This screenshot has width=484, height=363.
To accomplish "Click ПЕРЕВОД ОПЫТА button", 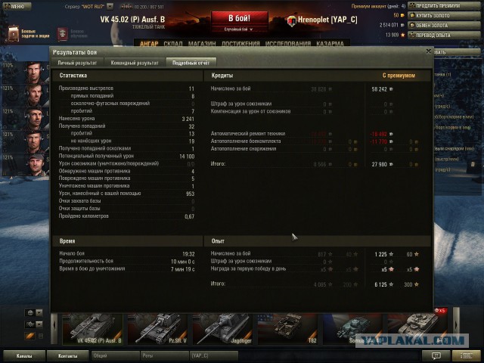I will tap(445, 36).
